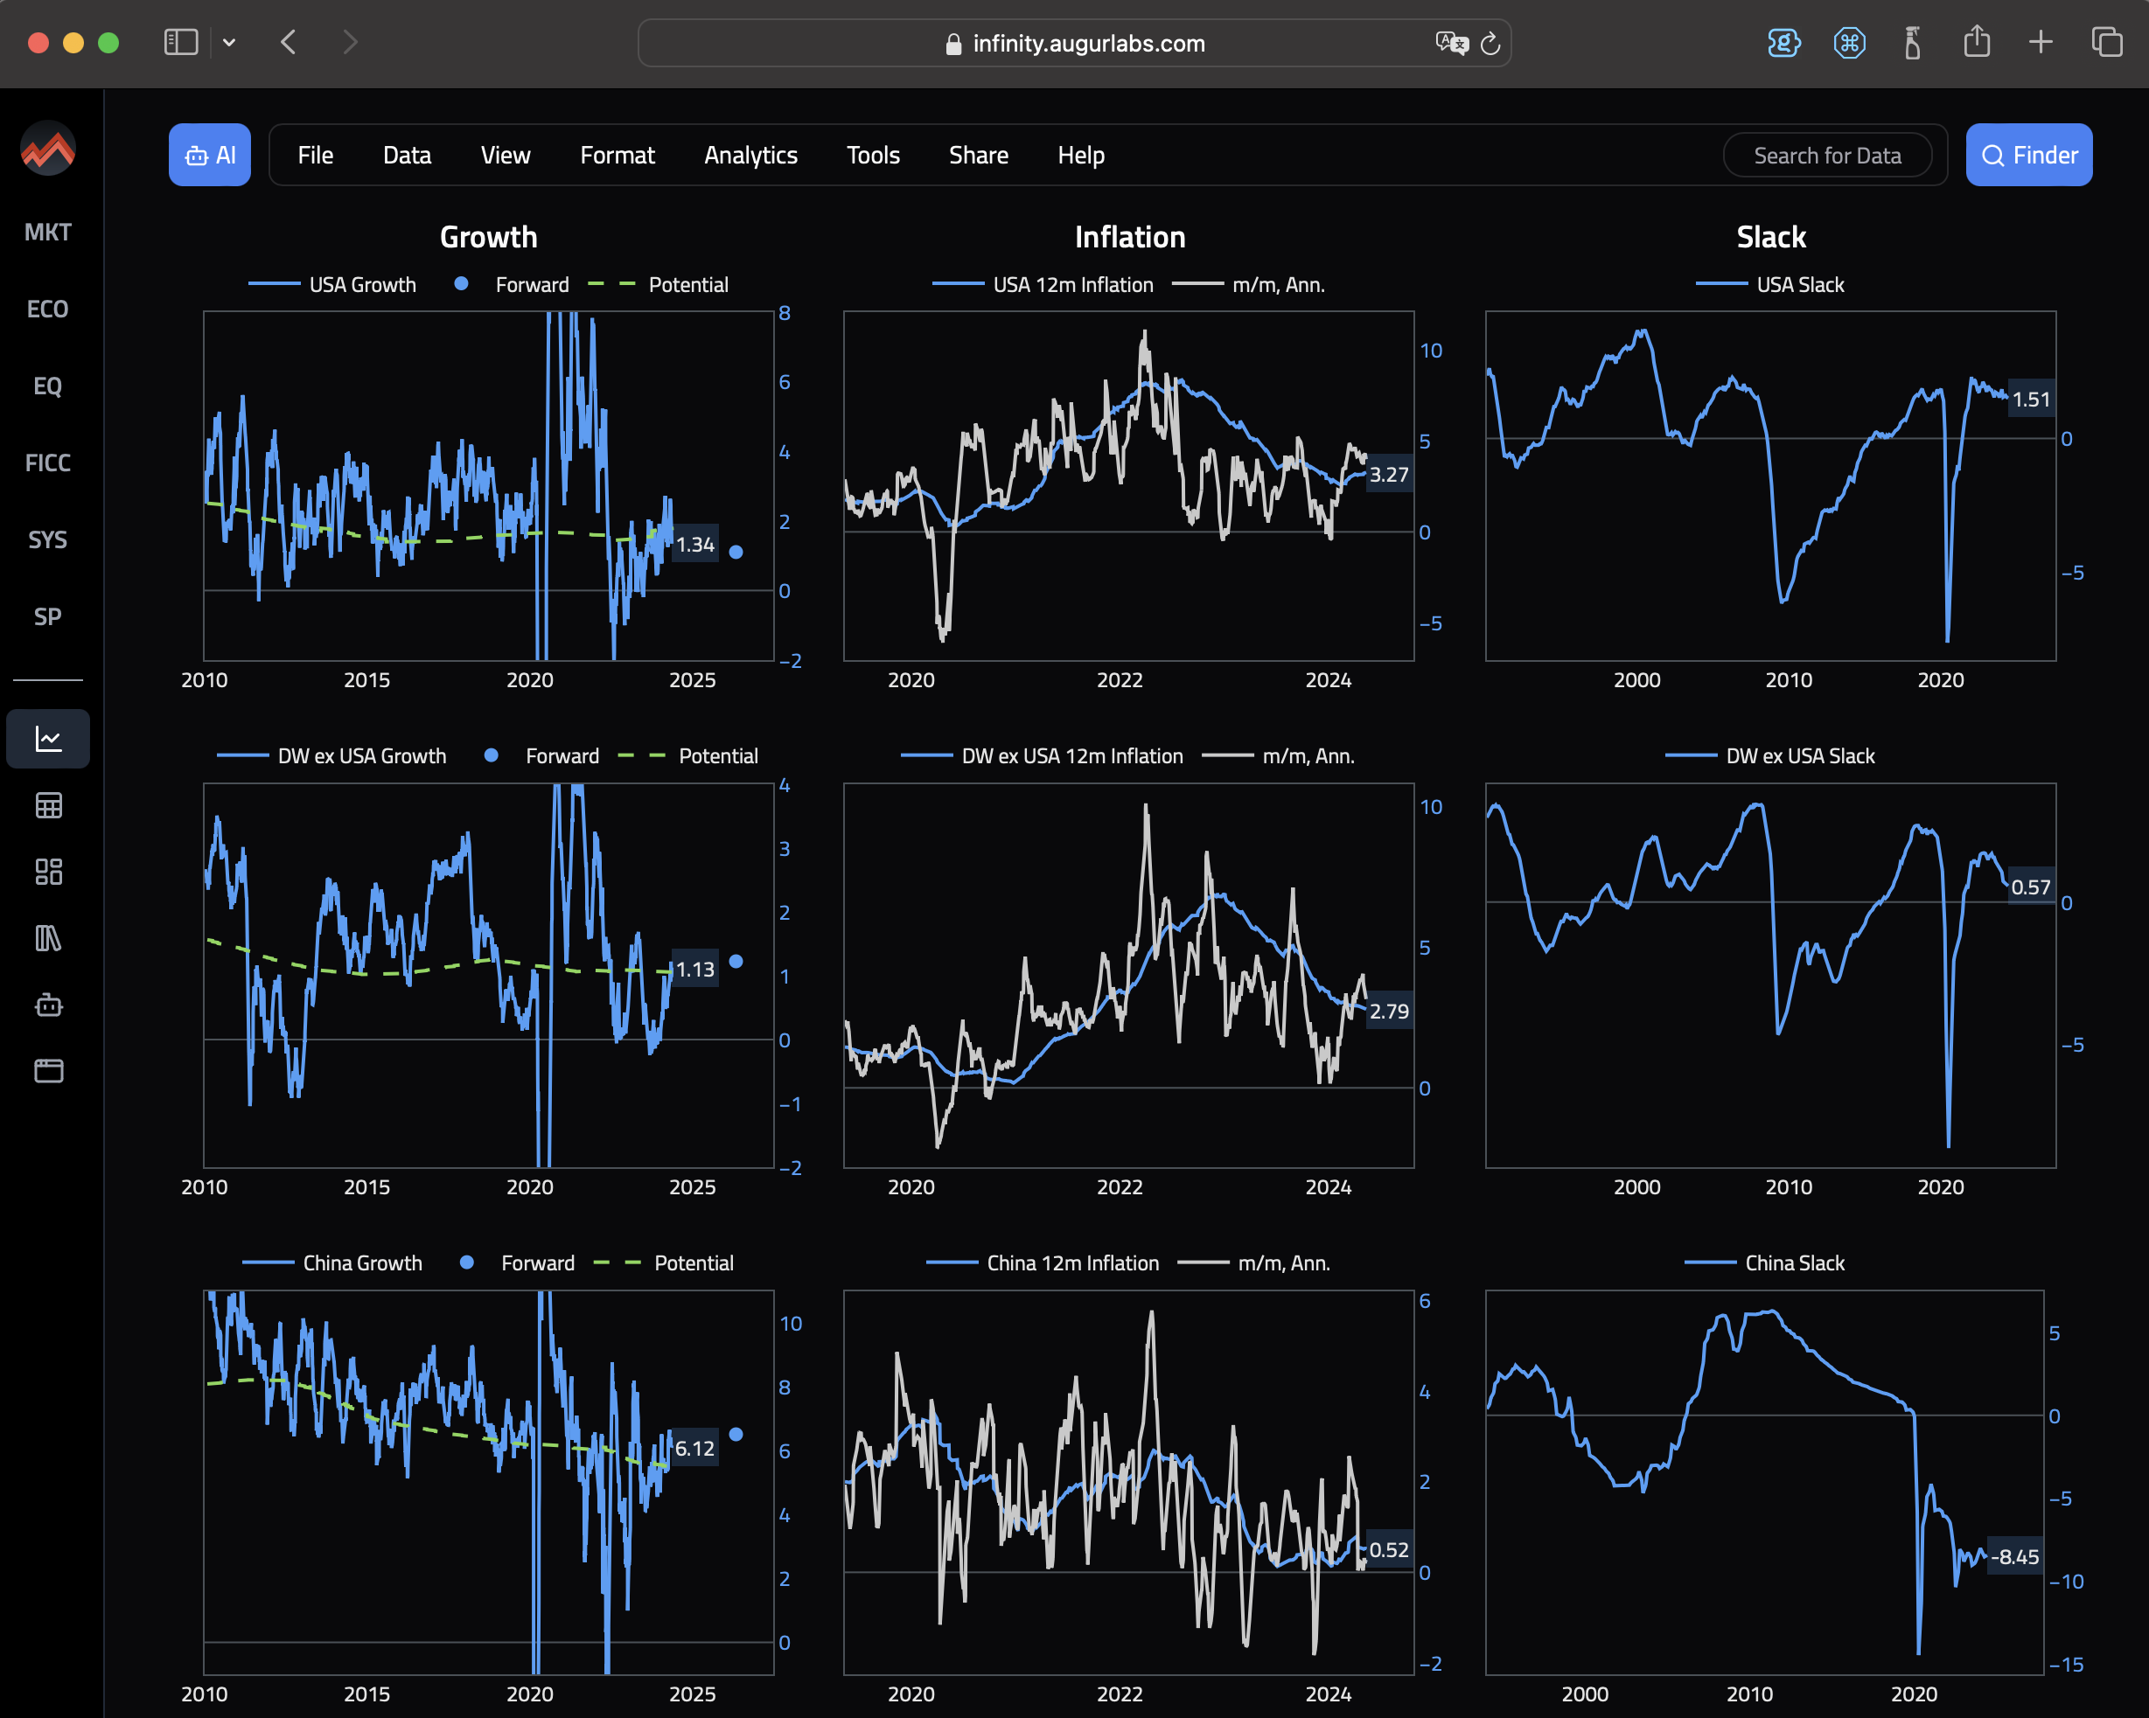Select the chart/graph view icon
2149x1718 pixels.
(x=47, y=736)
